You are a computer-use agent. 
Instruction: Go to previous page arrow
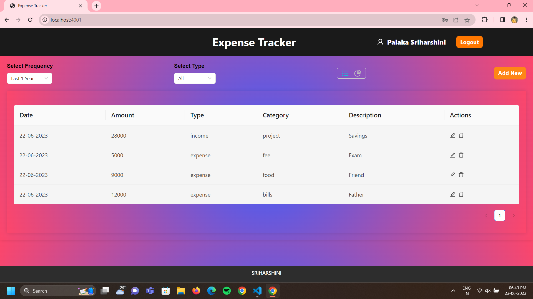click(x=486, y=215)
